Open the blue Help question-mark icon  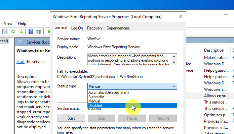click(x=31, y=31)
